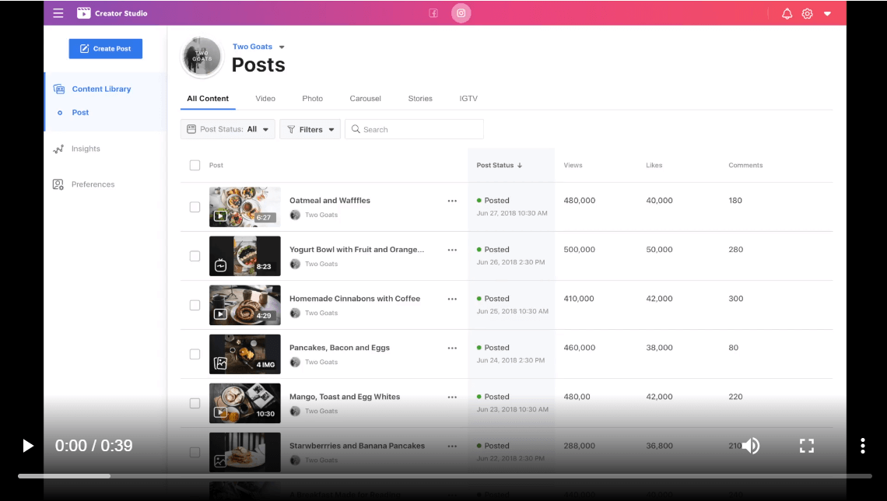The image size is (887, 501).
Task: Click the Two Goats profile picture
Action: pos(202,57)
